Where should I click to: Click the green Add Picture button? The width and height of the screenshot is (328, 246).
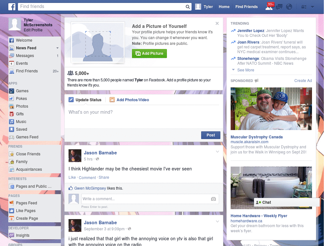(x=149, y=53)
